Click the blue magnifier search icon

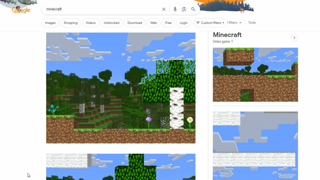(193, 9)
